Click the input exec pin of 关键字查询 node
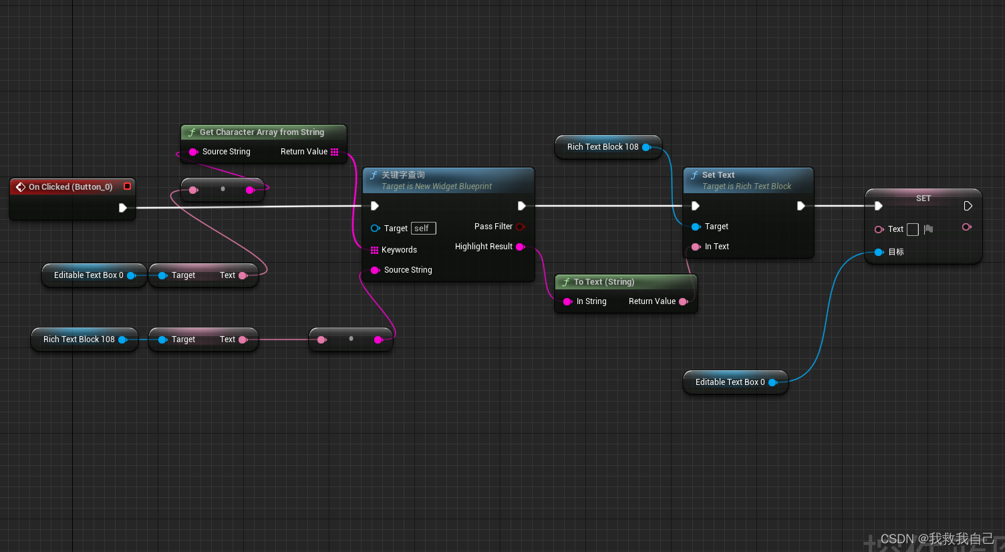1005x552 pixels. click(375, 206)
